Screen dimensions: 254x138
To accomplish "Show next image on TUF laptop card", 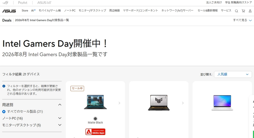I will [x=183, y=103].
